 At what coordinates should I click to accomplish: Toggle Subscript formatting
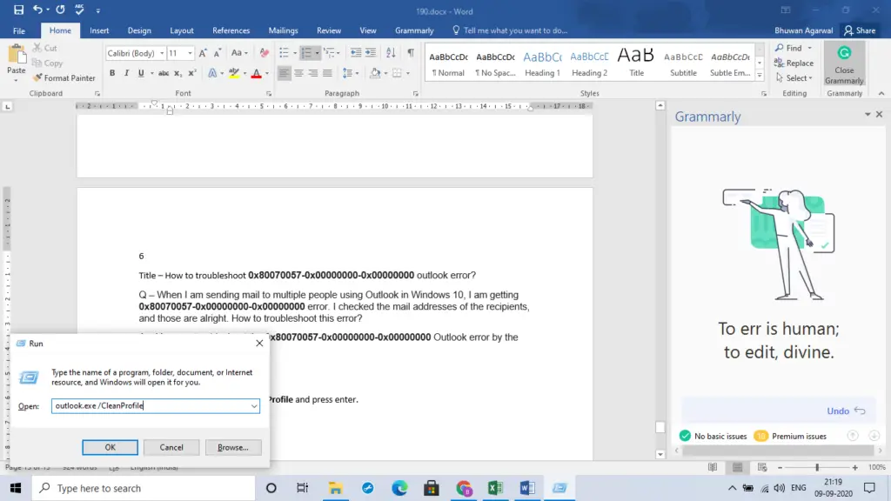[x=178, y=73]
